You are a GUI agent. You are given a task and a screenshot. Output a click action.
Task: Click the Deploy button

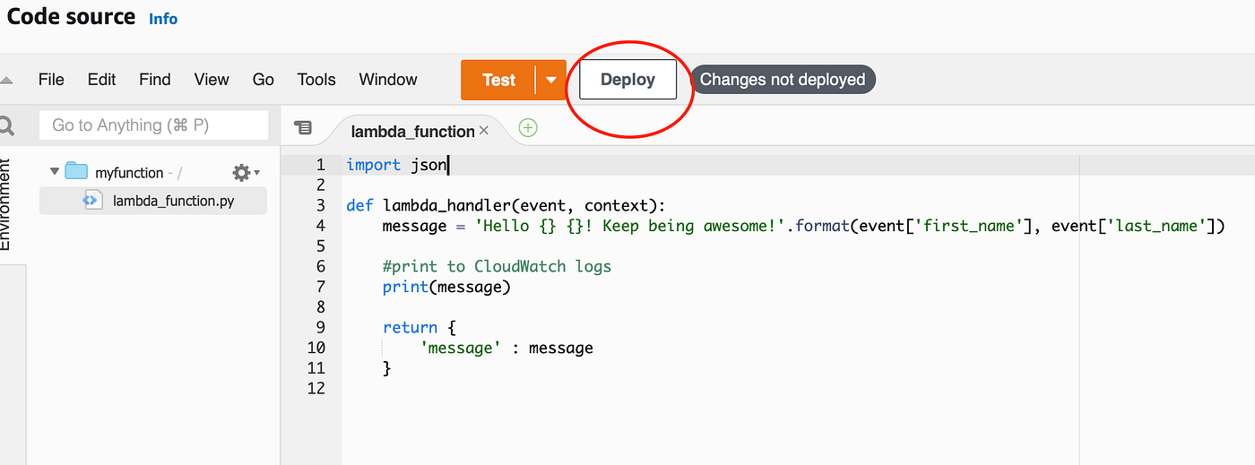(627, 80)
